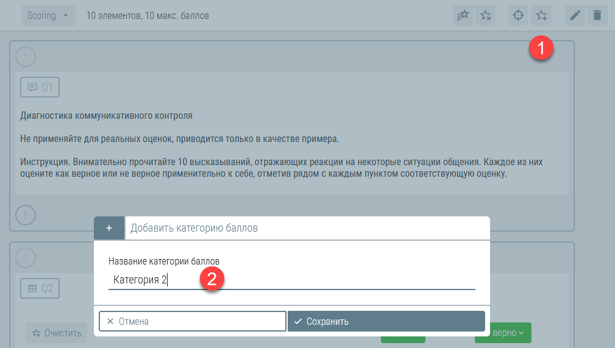This screenshot has width=615, height=348.
Task: Click the trash delete icon
Action: tap(597, 16)
